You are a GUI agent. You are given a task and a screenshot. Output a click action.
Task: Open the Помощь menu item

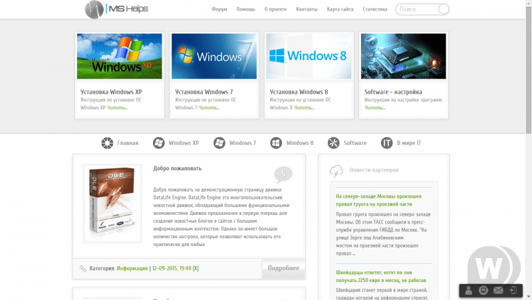245,9
